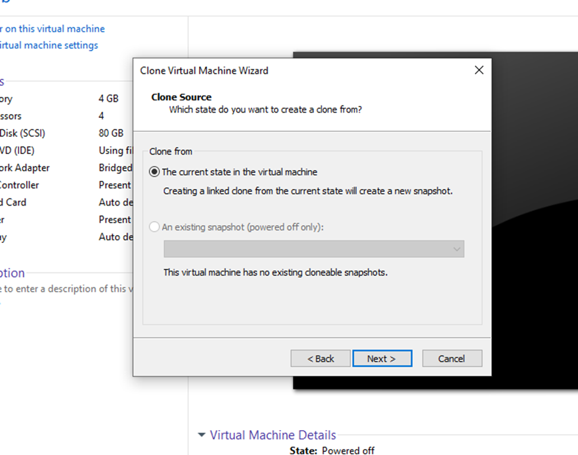Image resolution: width=578 pixels, height=455 pixels.
Task: Collapse the Virtual Machine Details section
Action: tap(202, 435)
